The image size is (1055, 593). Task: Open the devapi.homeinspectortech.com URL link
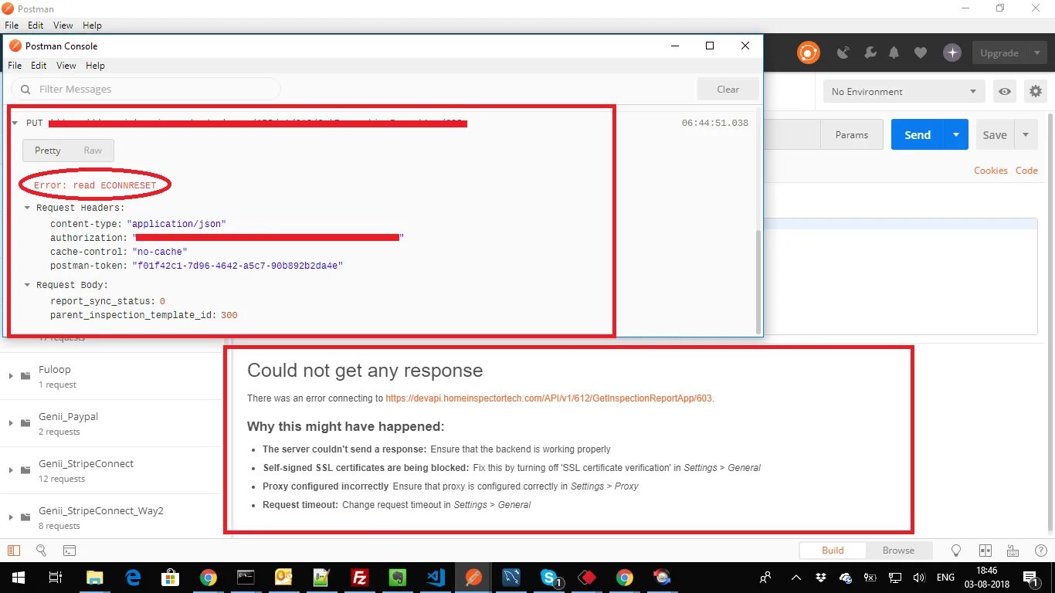click(x=548, y=398)
